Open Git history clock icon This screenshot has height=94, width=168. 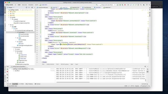pyautogui.click(x=138, y=5)
